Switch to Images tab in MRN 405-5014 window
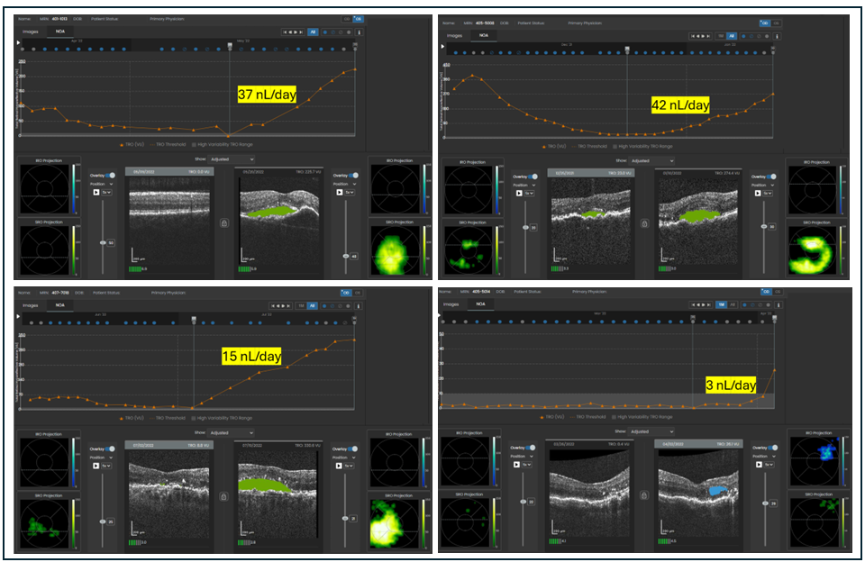The image size is (865, 562). (451, 304)
